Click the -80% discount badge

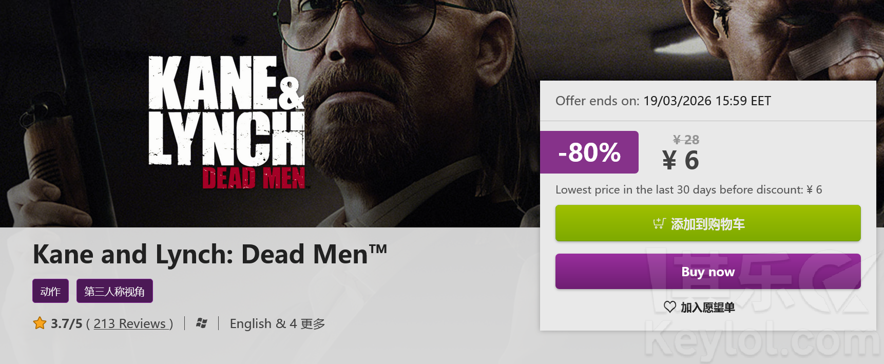[589, 152]
